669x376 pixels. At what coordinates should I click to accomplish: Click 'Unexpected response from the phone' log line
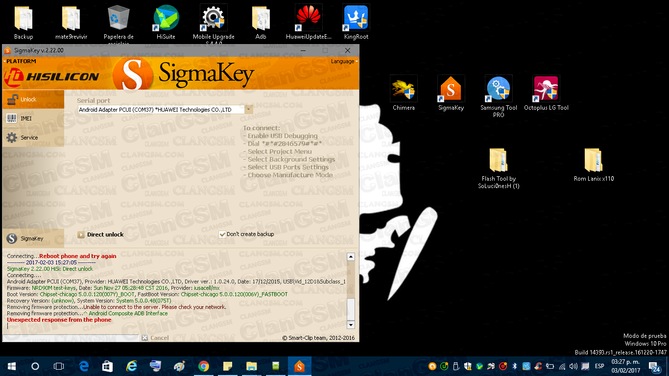pos(59,320)
